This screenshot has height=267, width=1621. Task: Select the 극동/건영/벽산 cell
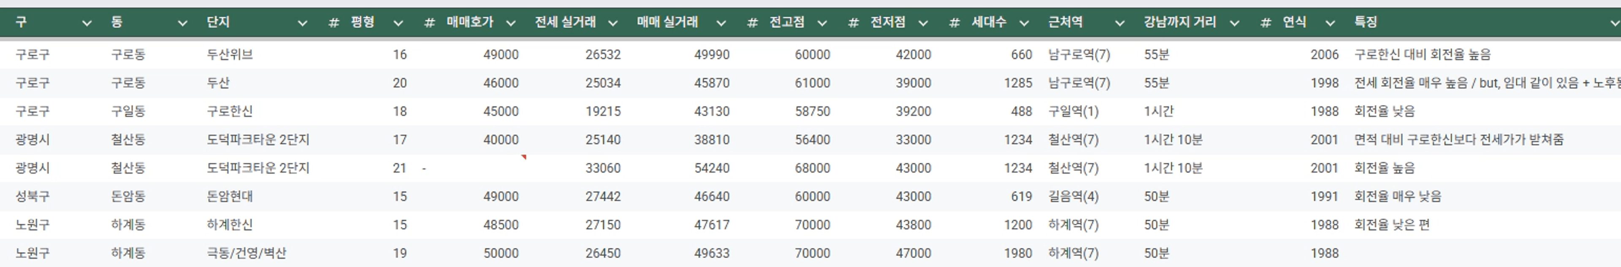[x=246, y=253]
